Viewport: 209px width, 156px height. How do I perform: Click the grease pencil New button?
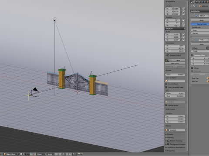[x=177, y=60]
